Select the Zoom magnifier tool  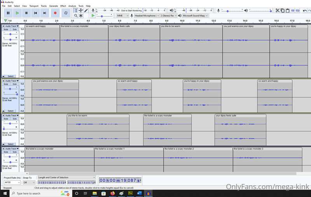(76, 16)
